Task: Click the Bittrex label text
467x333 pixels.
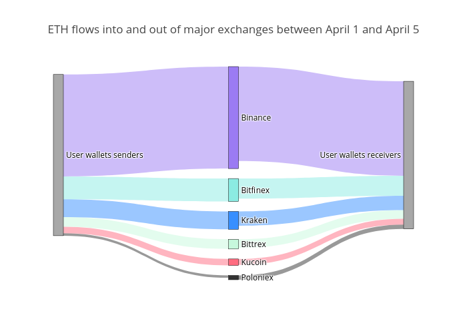Action: pyautogui.click(x=254, y=244)
